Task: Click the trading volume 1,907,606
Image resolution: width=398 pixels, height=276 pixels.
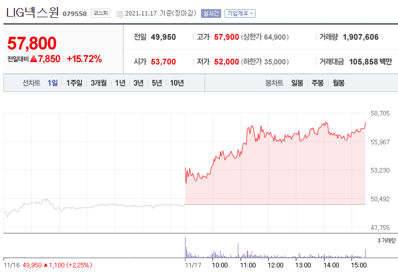Action: [x=361, y=37]
